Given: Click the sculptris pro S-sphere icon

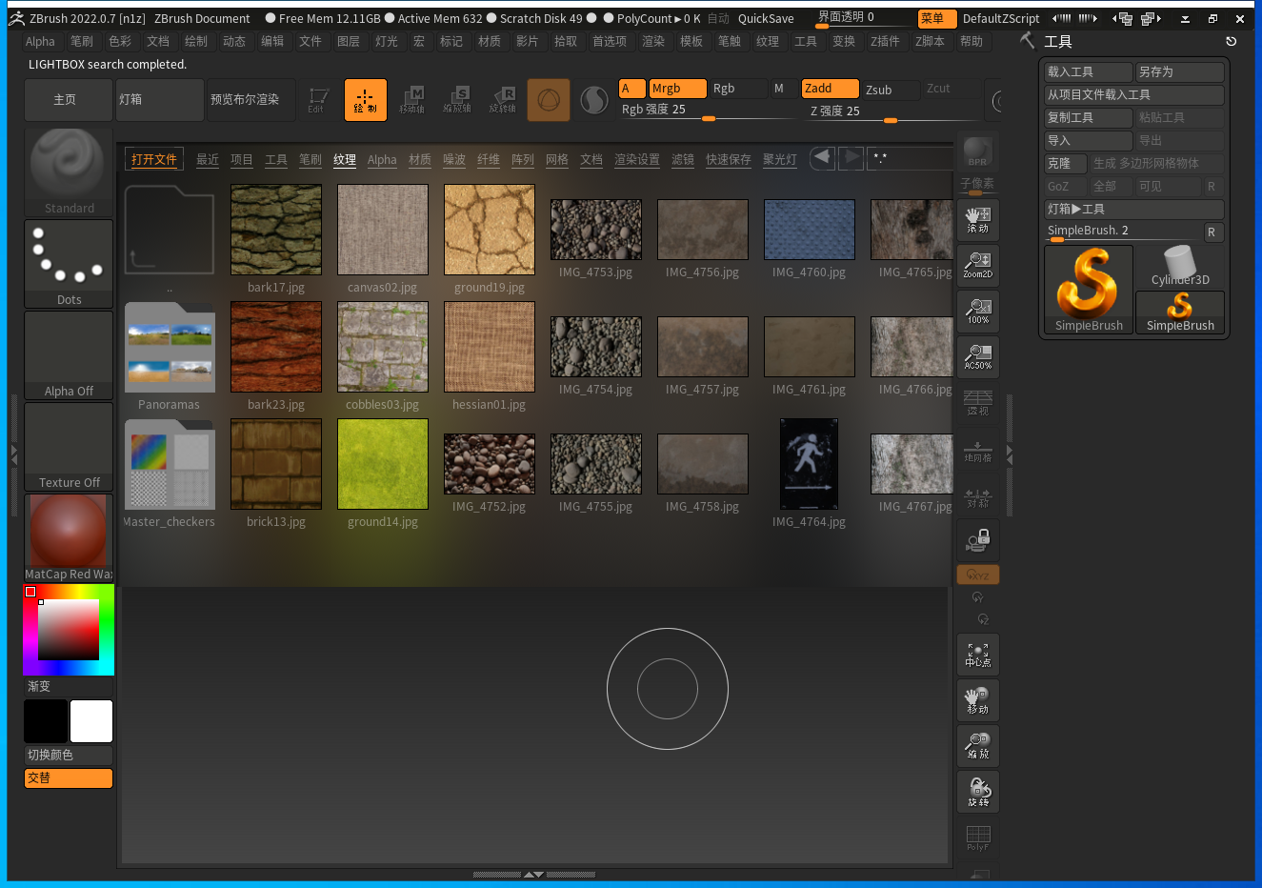Looking at the screenshot, I should 594,99.
